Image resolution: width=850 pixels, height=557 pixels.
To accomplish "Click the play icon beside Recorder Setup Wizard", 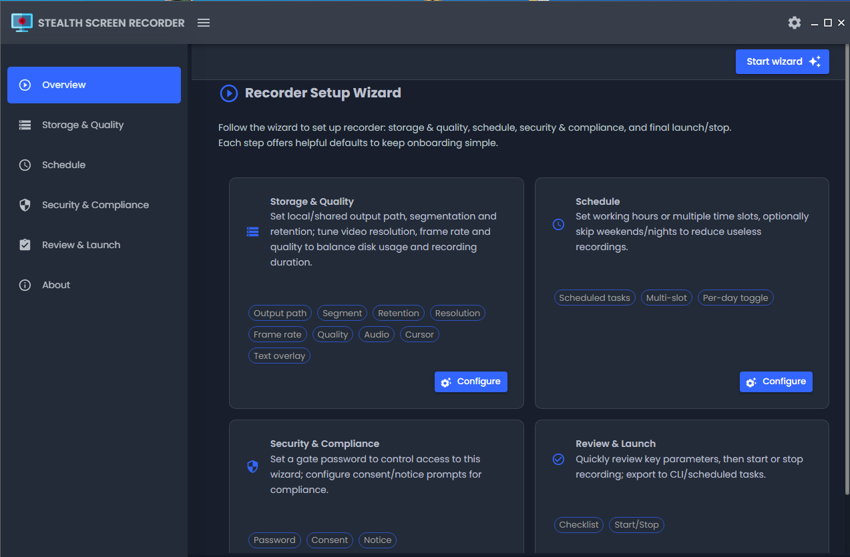I will pos(229,93).
